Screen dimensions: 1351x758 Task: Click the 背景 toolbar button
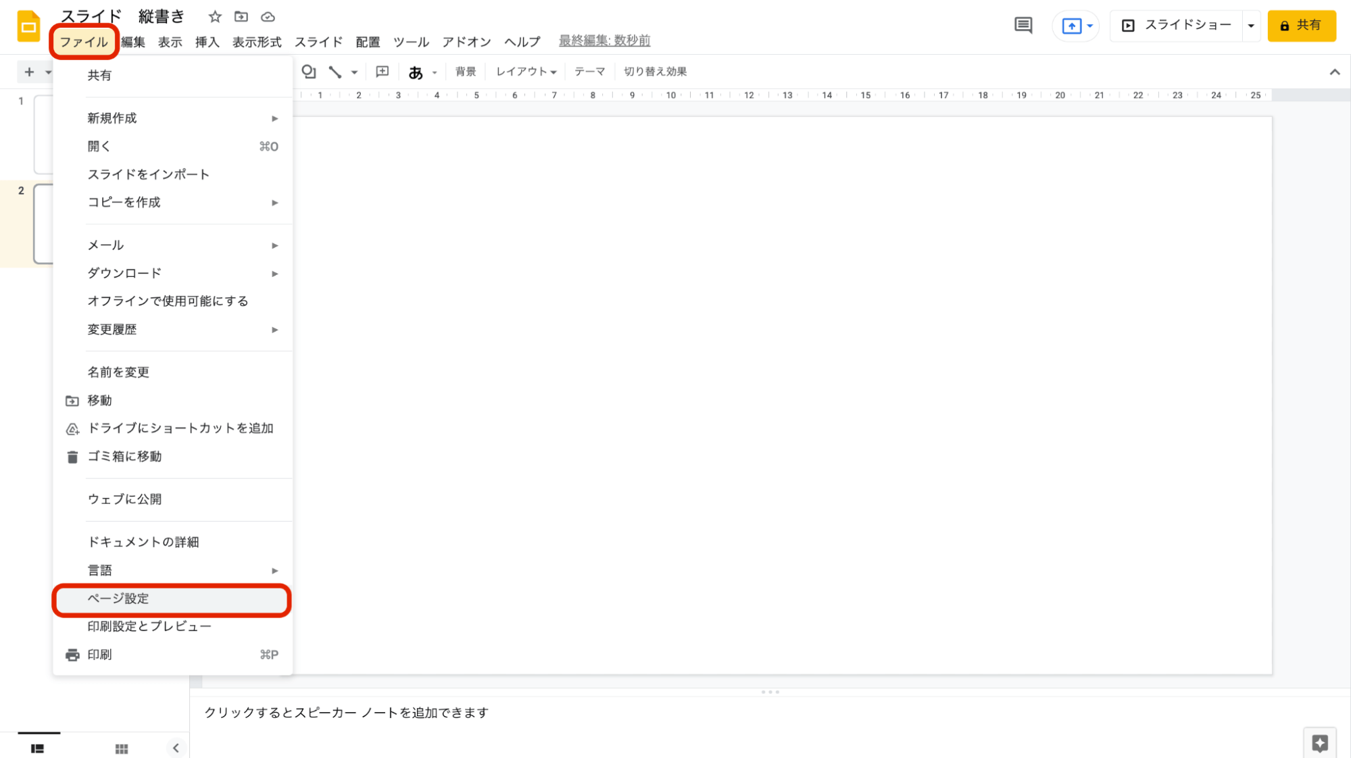[466, 72]
